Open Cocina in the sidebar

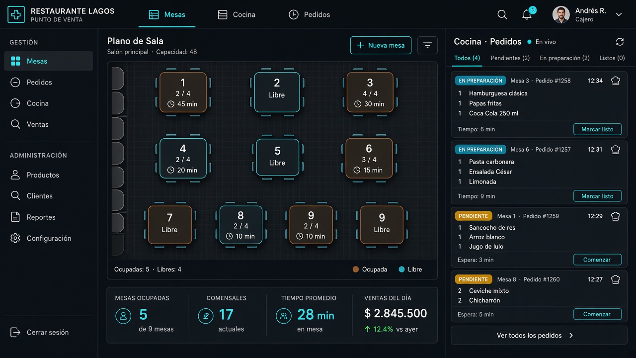point(49,103)
